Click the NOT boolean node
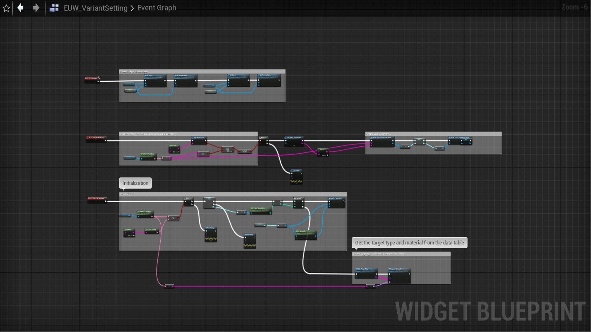 click(245, 151)
